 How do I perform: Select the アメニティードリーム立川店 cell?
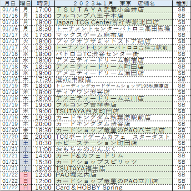coord(113,99)
